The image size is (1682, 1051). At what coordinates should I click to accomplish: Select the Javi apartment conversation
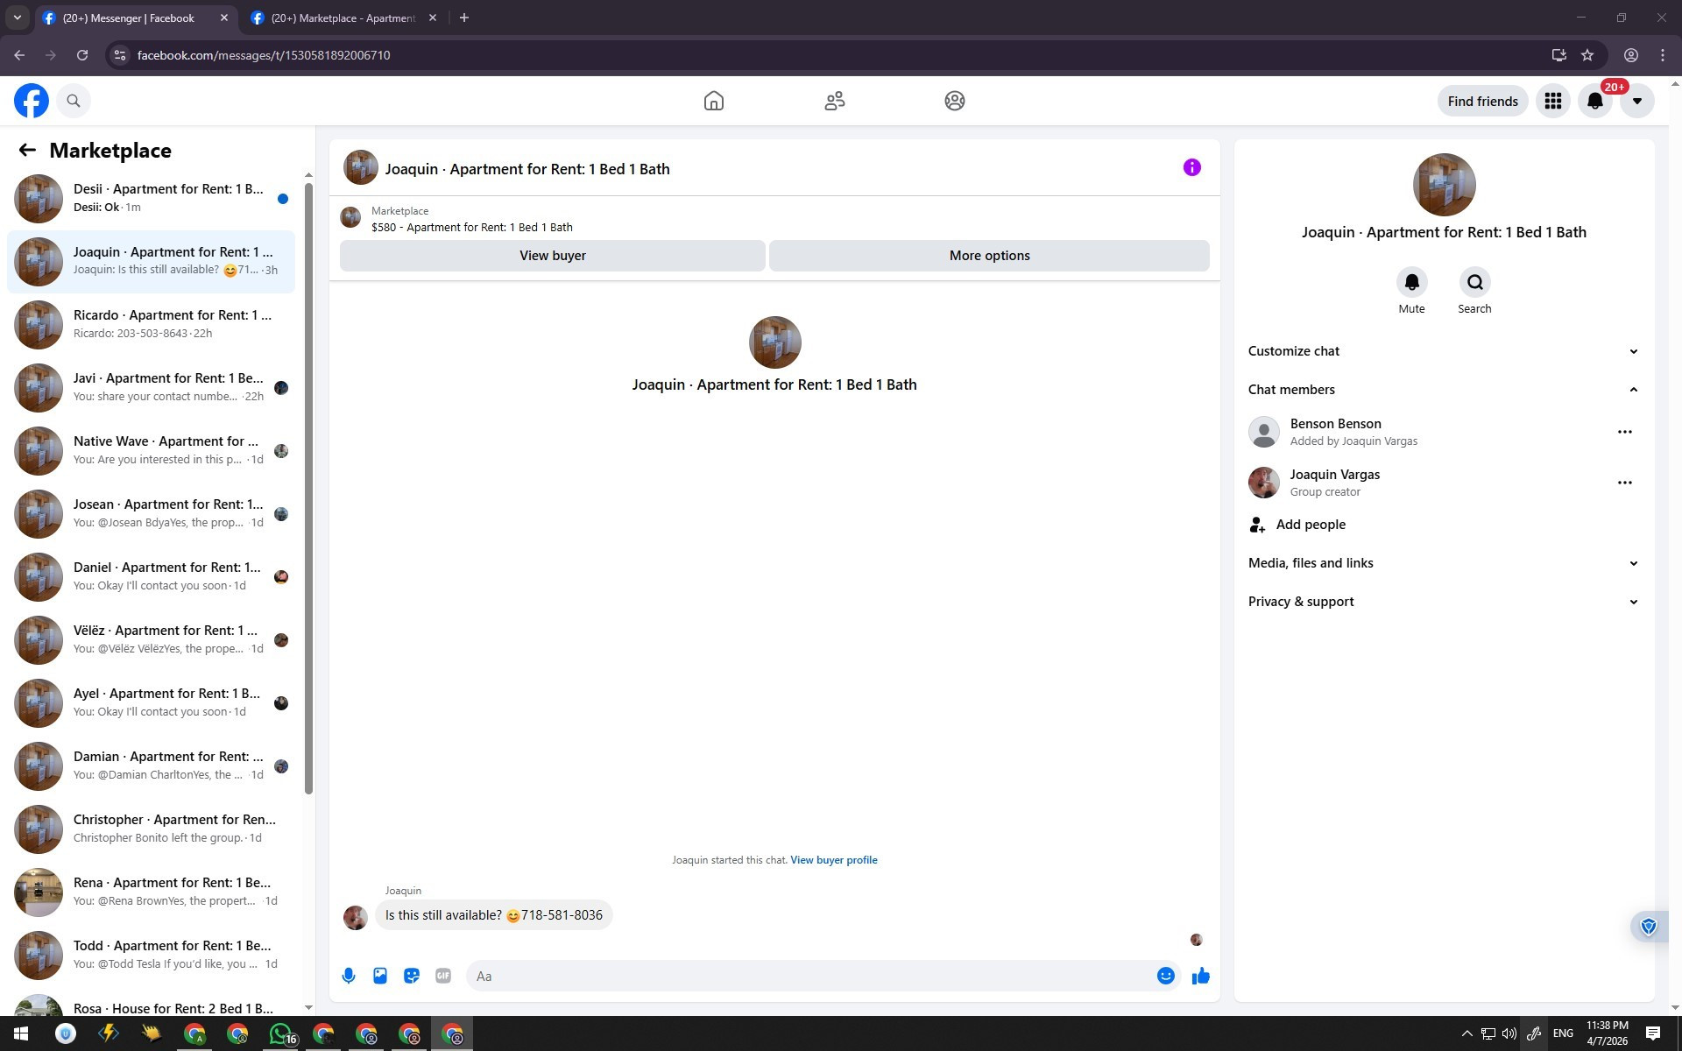pyautogui.click(x=151, y=387)
